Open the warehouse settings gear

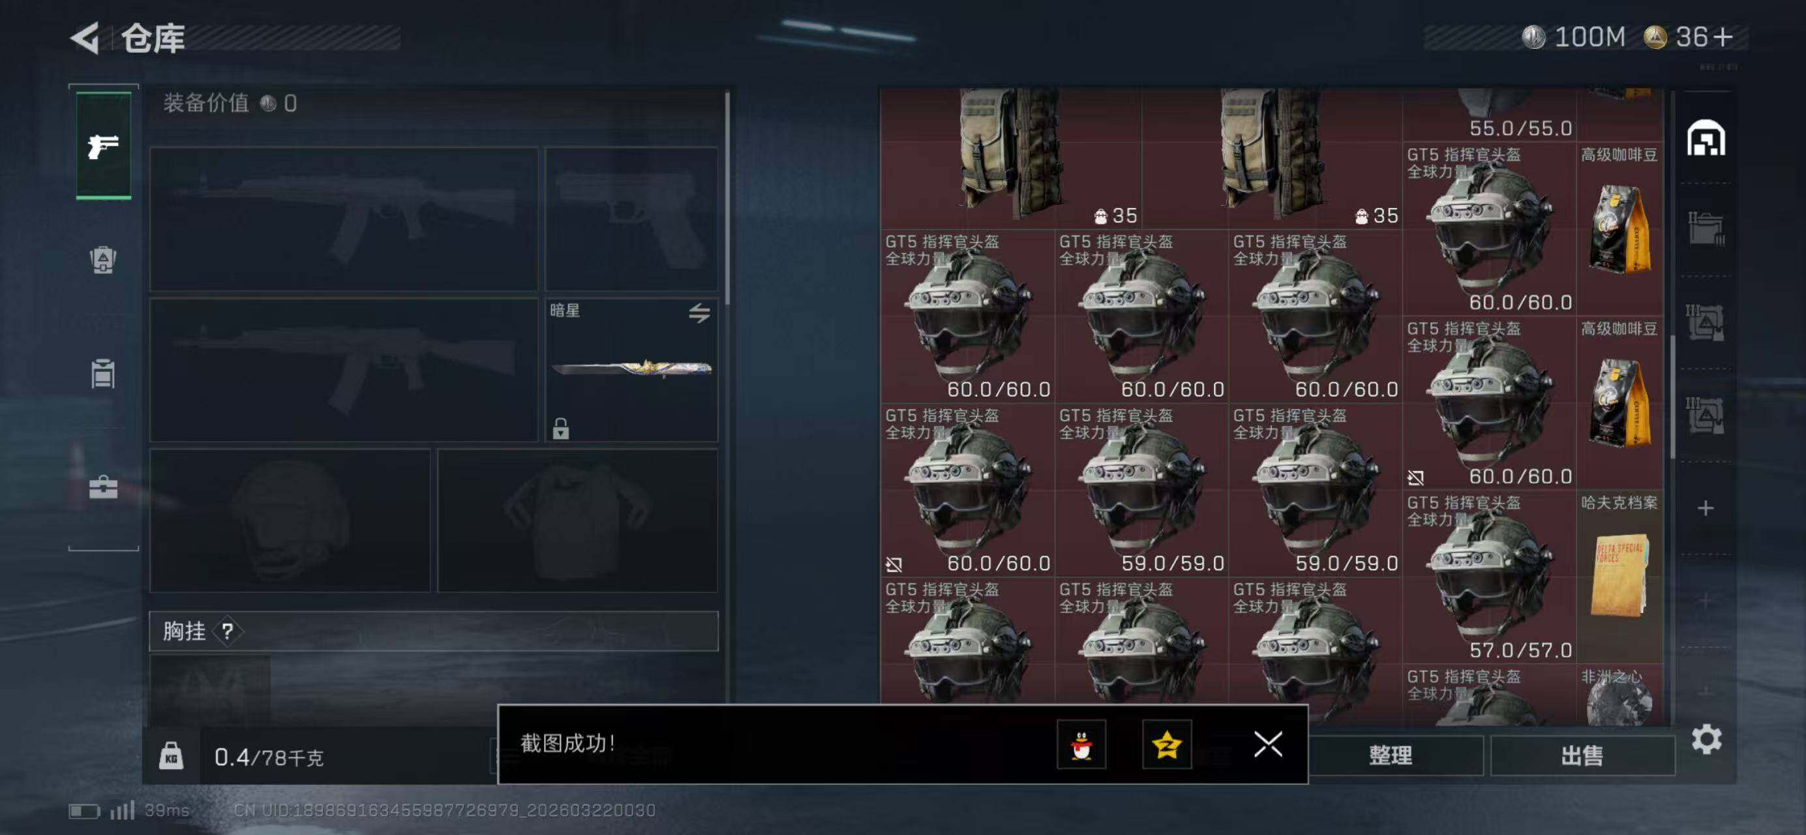click(x=1706, y=740)
